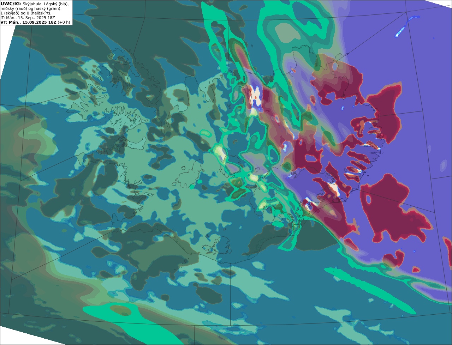Click the "IT: Mán.. 15. Sep.. 2025 18Z" line
Screen dimensions: 452x345
[x=28, y=18]
